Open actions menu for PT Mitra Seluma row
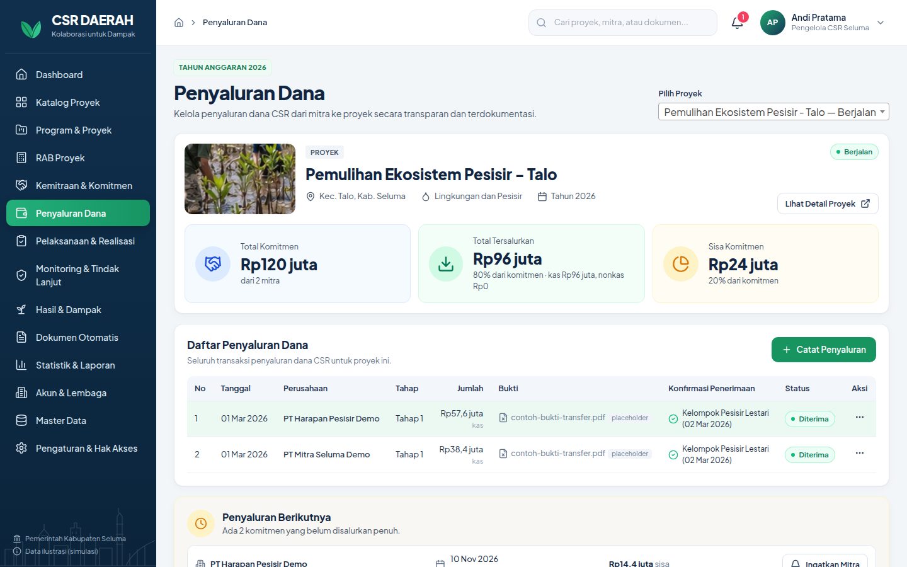The height and width of the screenshot is (567, 907). pyautogui.click(x=860, y=454)
